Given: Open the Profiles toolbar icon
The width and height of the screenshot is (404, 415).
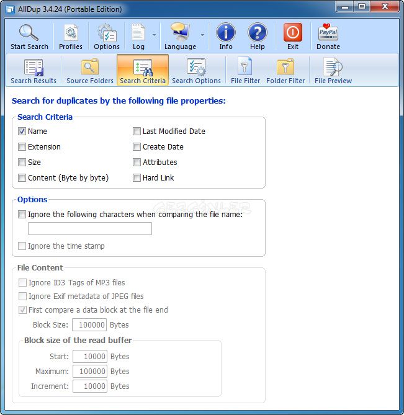Looking at the screenshot, I should (x=70, y=33).
